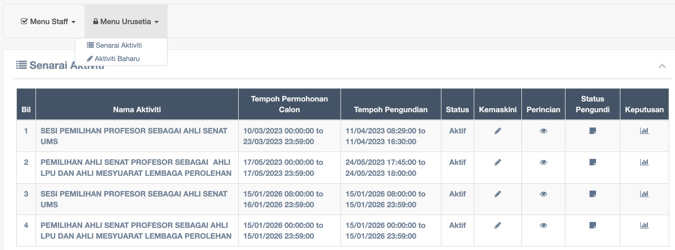The image size is (675, 250).
Task: Click the edit pencil icon for activity 4
Action: 498,225
